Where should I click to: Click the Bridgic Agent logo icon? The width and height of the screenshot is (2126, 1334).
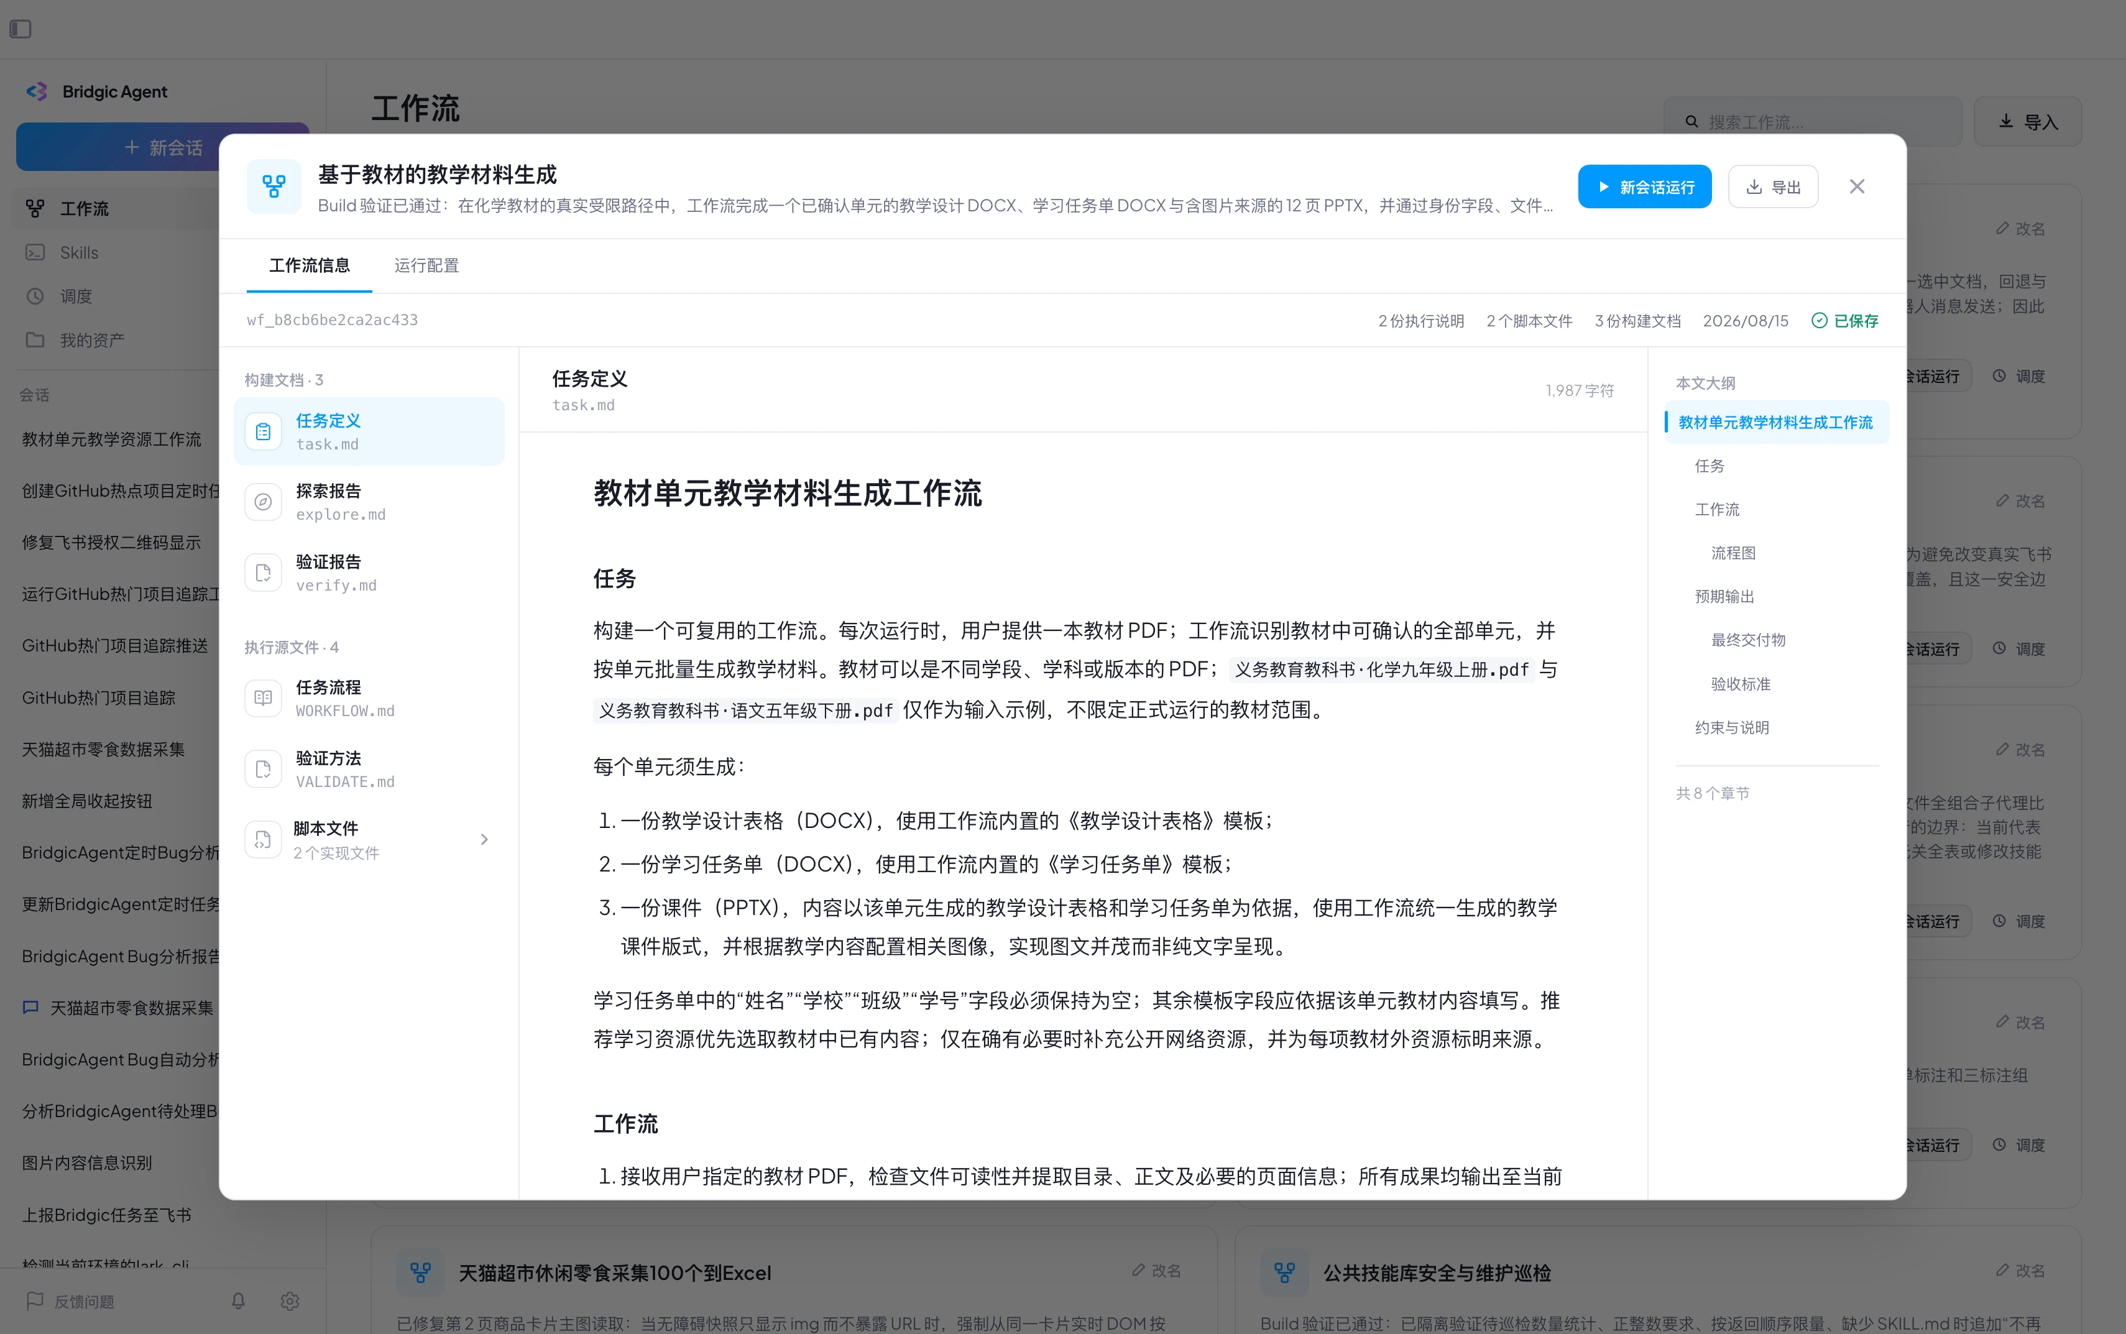(37, 92)
